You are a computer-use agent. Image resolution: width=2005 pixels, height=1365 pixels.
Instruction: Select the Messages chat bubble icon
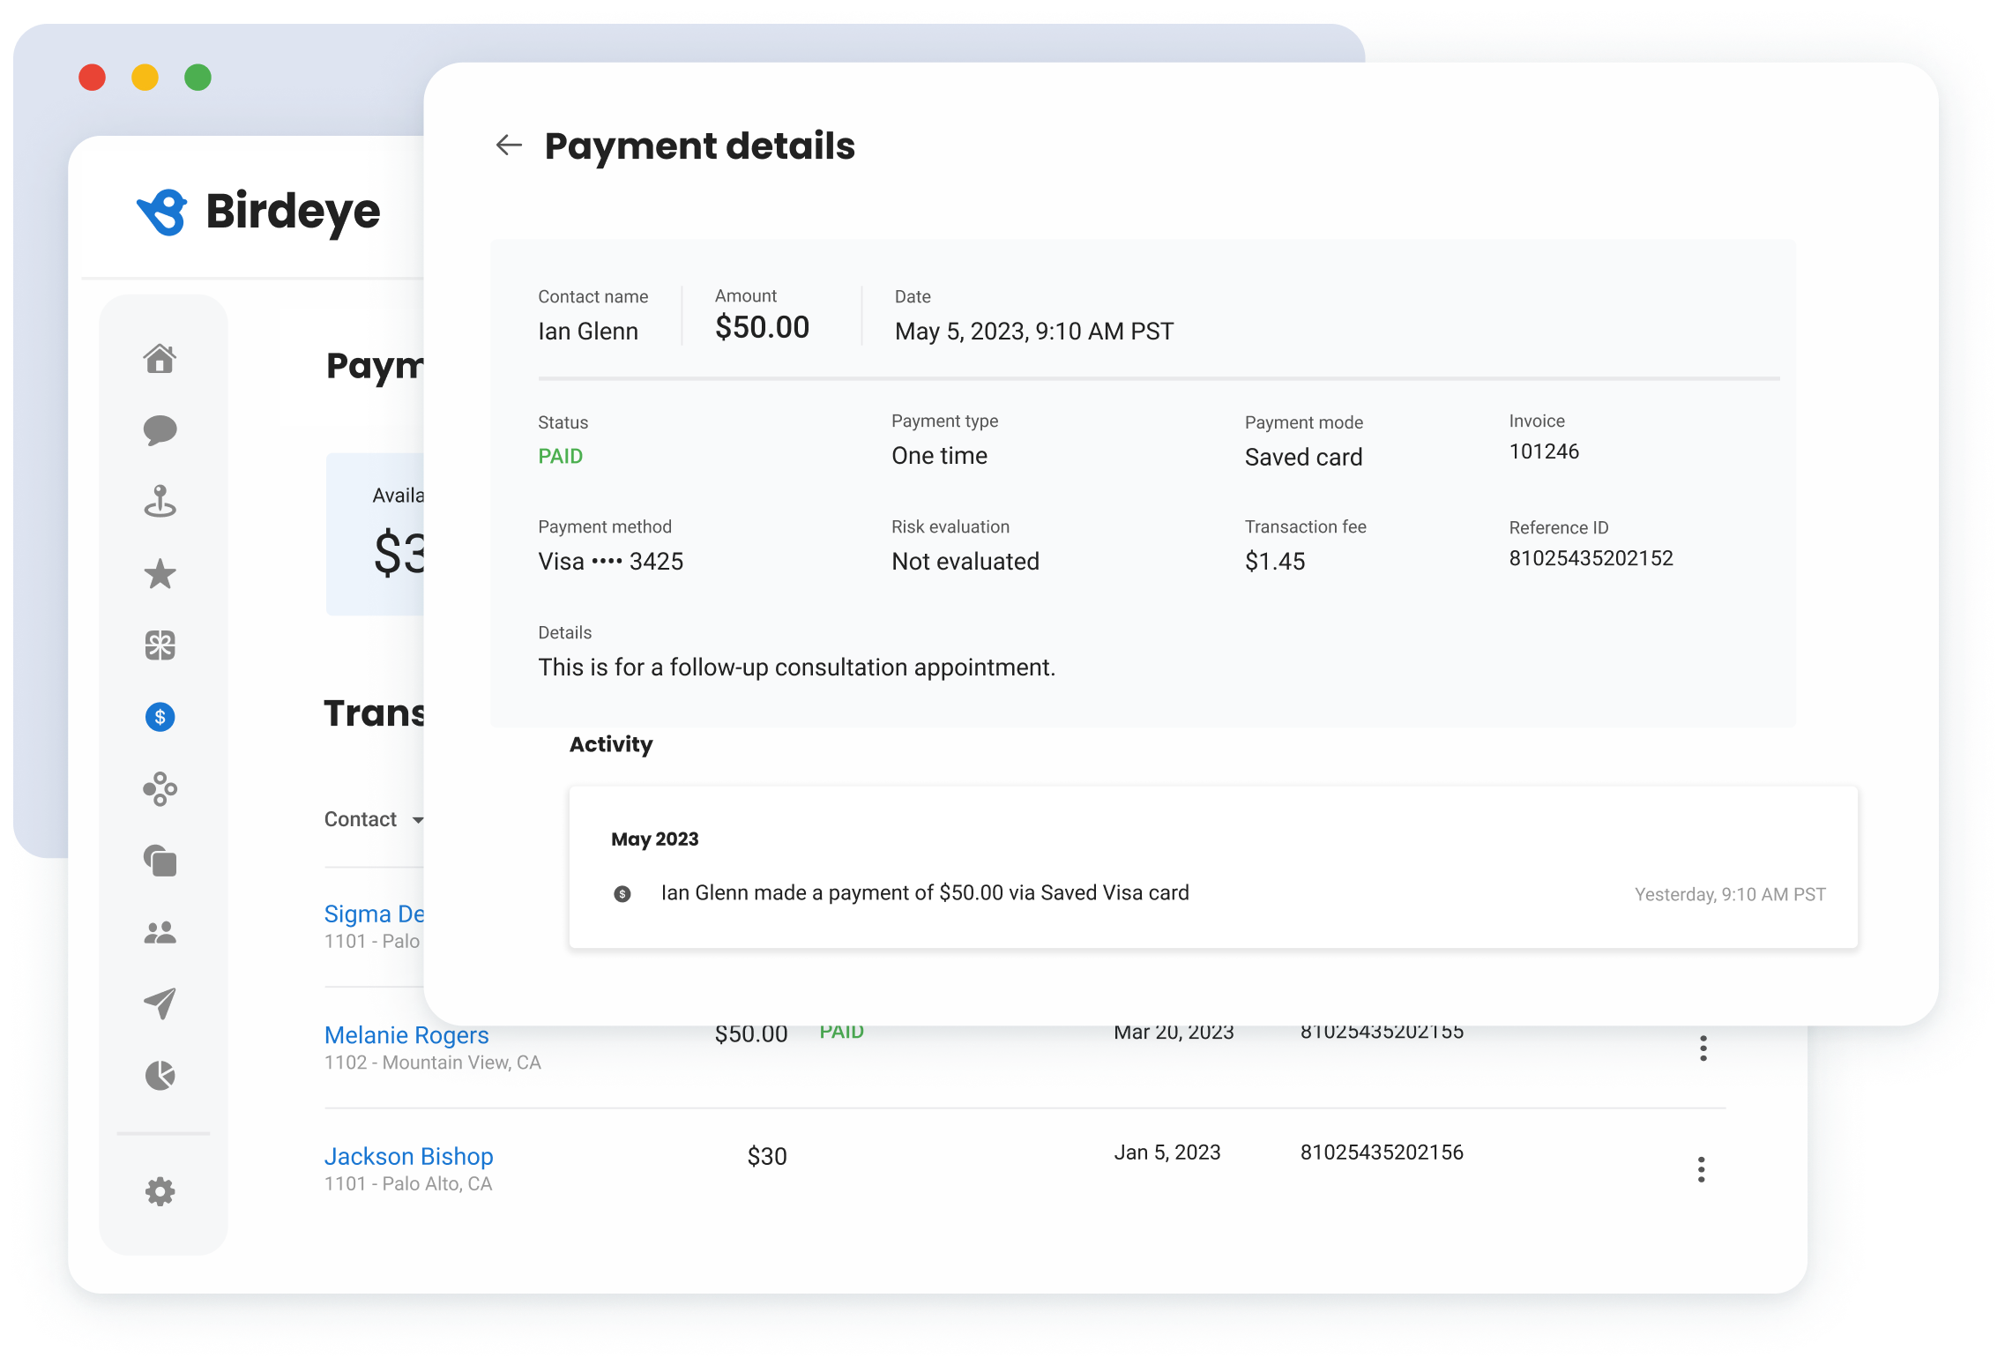(x=160, y=431)
